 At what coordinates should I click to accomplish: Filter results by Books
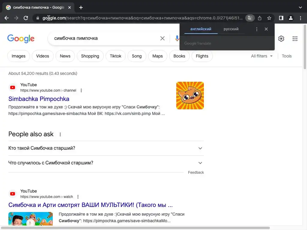tap(179, 56)
